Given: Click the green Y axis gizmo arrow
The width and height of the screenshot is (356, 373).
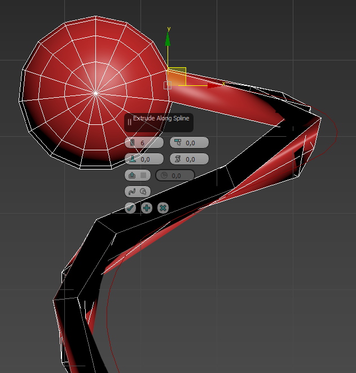Looking at the screenshot, I should point(168,39).
